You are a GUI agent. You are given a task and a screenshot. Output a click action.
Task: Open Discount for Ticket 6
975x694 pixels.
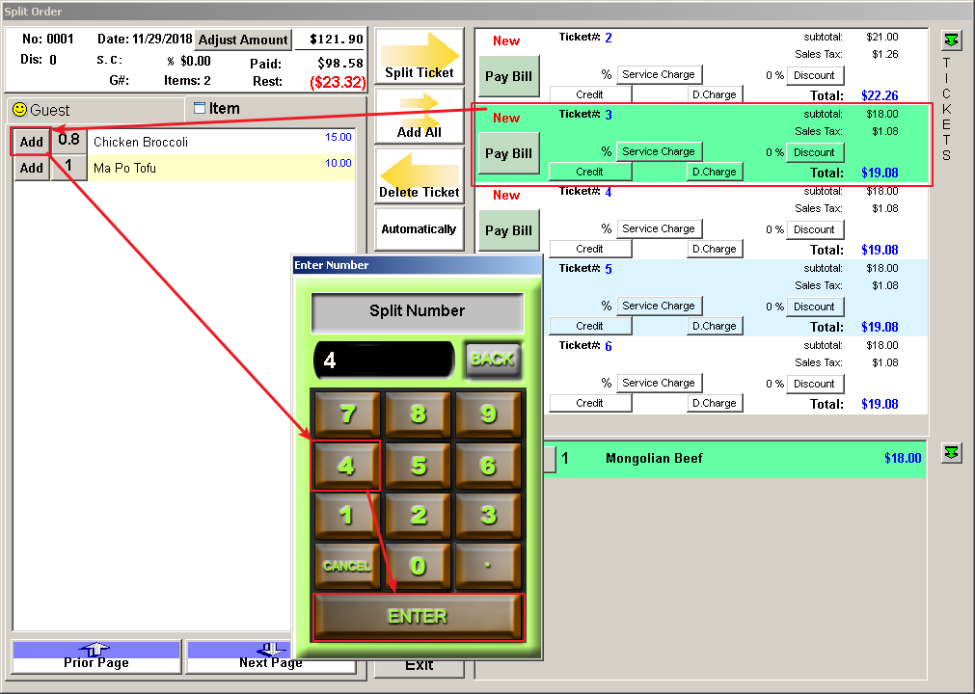(815, 384)
